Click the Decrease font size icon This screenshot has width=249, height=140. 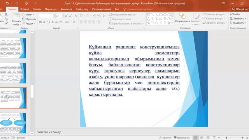pos(70,16)
